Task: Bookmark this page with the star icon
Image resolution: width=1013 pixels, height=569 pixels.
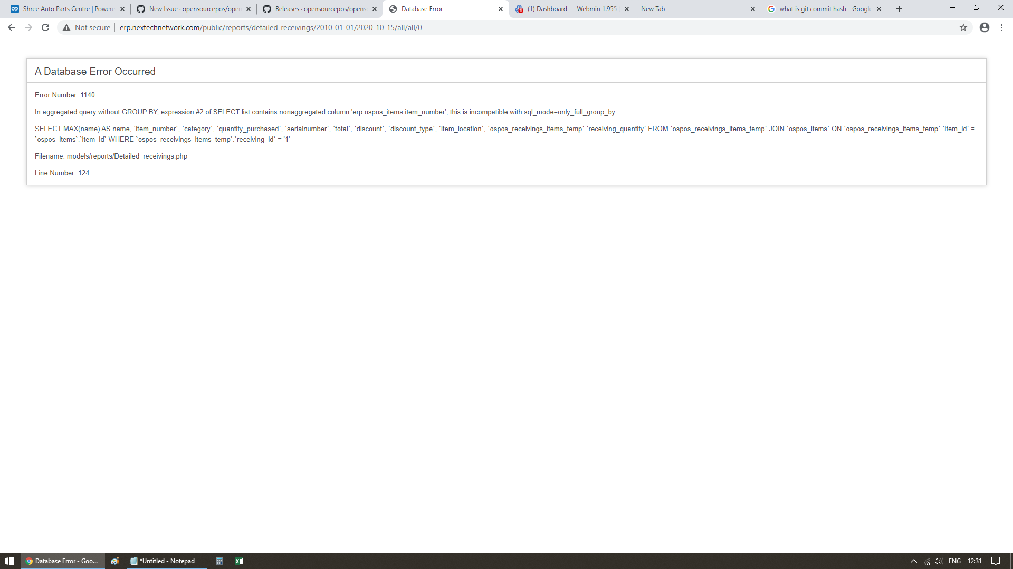Action: click(963, 27)
